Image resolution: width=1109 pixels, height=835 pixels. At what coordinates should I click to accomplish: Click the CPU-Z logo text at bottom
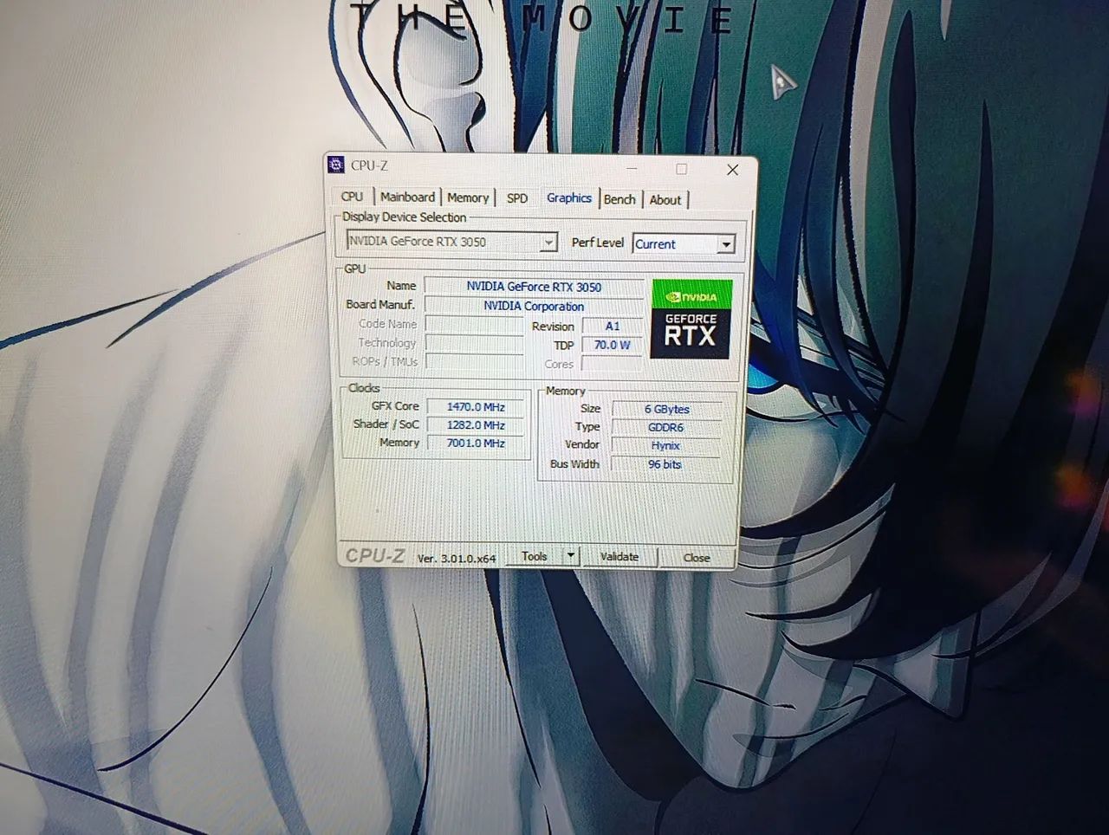(375, 556)
